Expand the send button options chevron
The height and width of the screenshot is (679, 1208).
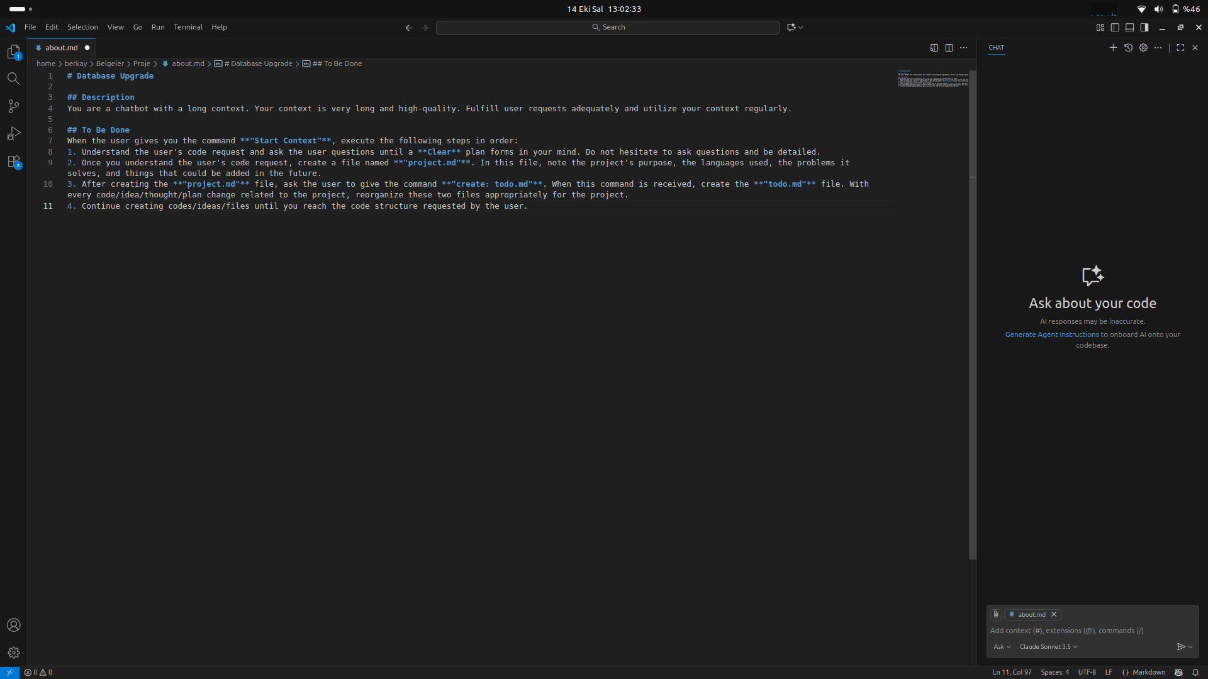1190,647
